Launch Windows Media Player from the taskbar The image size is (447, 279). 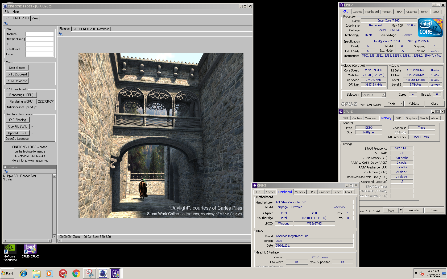[49, 273]
